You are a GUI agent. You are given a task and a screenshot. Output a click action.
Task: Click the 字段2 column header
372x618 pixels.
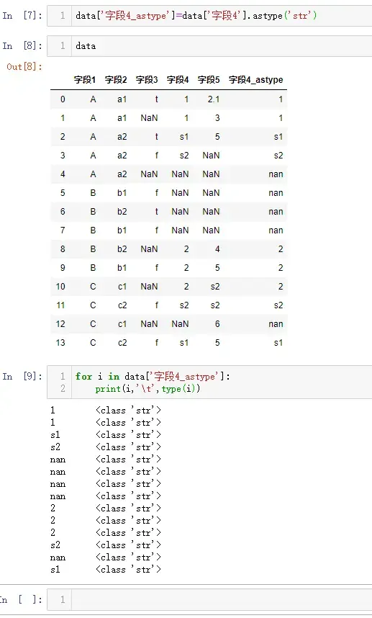coord(116,80)
